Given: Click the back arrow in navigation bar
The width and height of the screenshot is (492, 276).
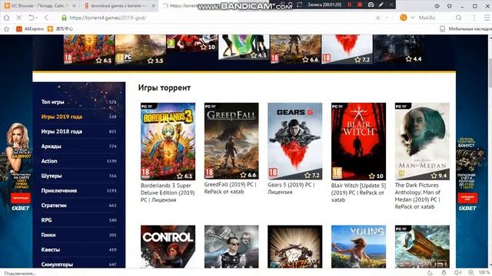Looking at the screenshot, I should tap(46, 18).
